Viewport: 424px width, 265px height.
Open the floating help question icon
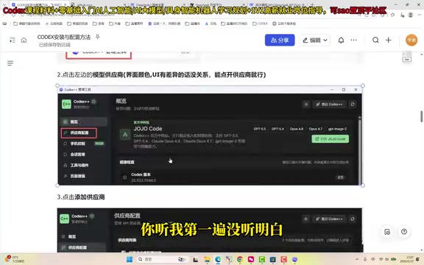point(404,232)
